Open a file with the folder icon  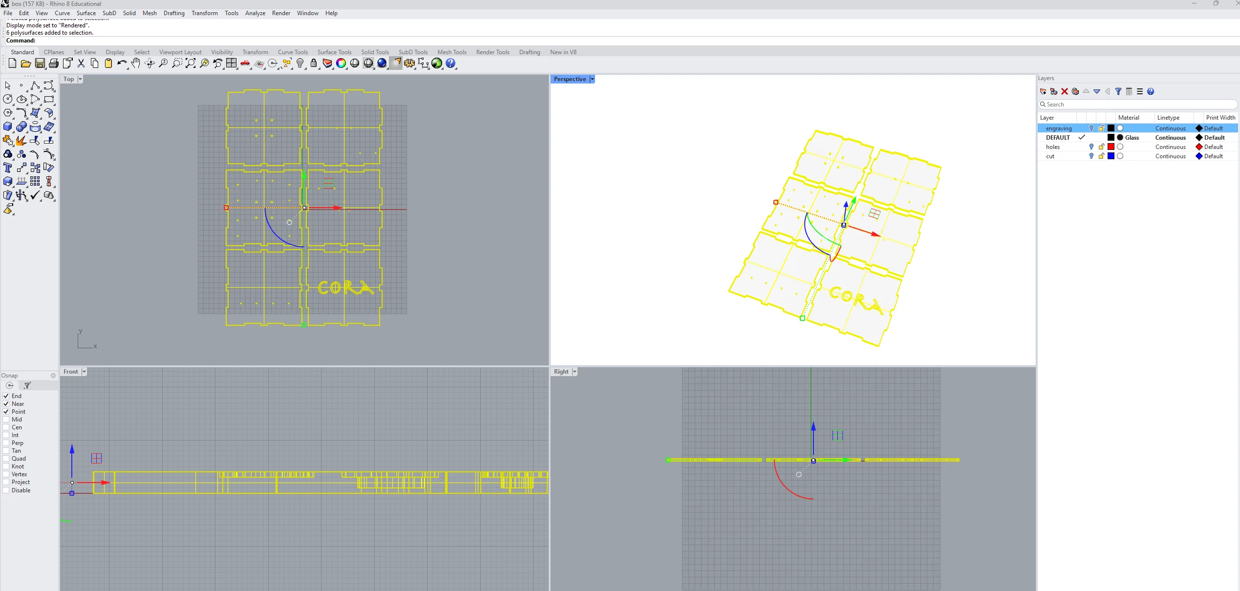tap(26, 63)
